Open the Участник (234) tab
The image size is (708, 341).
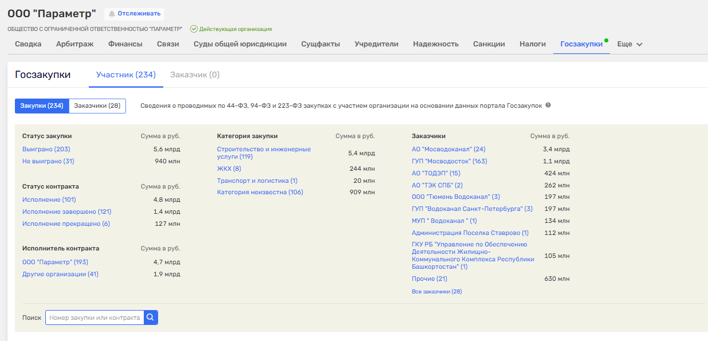point(126,75)
